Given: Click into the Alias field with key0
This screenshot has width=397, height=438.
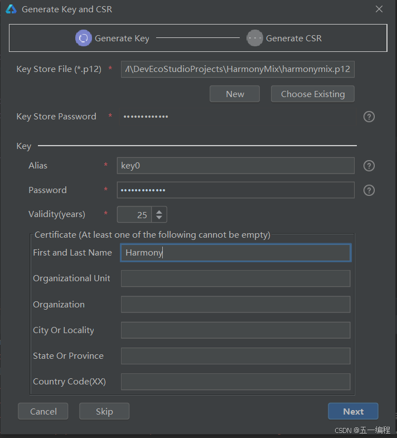Looking at the screenshot, I should pyautogui.click(x=236, y=166).
